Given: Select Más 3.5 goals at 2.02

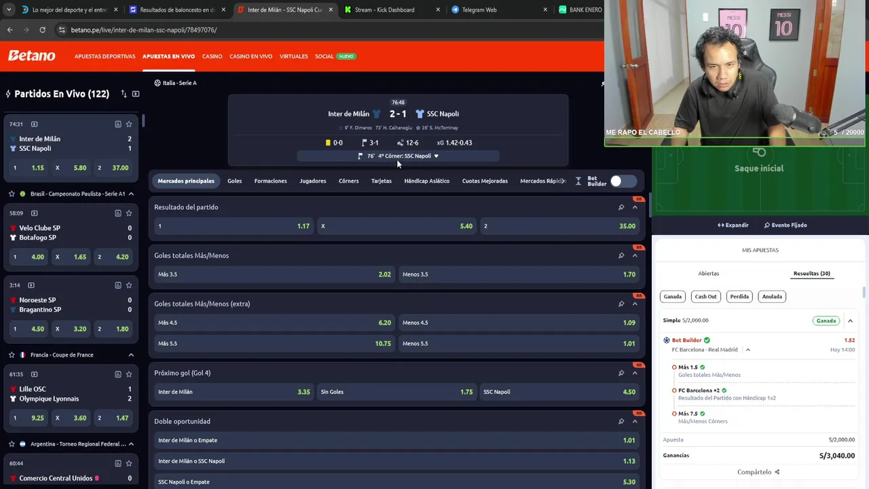Looking at the screenshot, I should [274, 274].
